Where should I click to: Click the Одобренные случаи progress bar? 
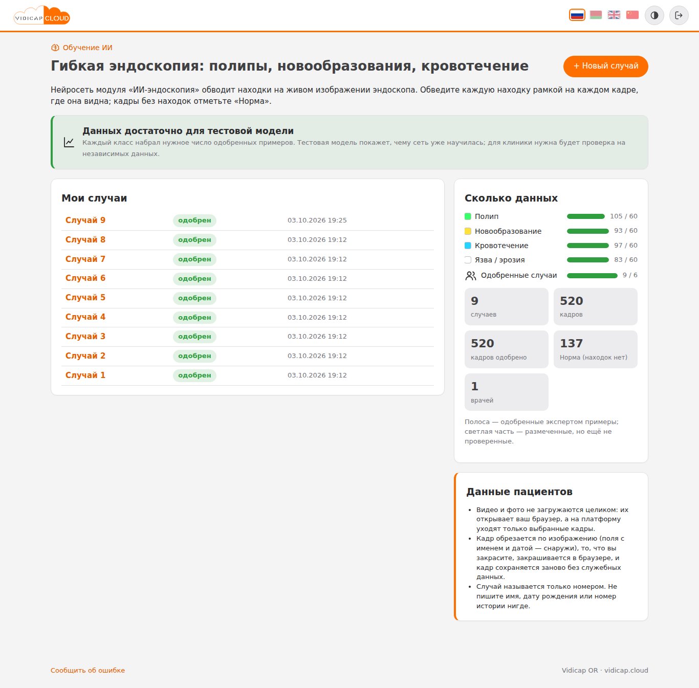point(592,276)
